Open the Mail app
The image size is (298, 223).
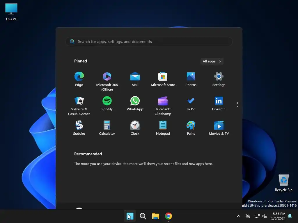click(x=135, y=79)
